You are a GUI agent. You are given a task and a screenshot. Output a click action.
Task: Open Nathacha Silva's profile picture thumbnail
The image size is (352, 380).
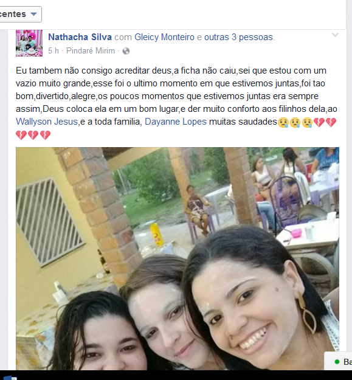[x=29, y=43]
